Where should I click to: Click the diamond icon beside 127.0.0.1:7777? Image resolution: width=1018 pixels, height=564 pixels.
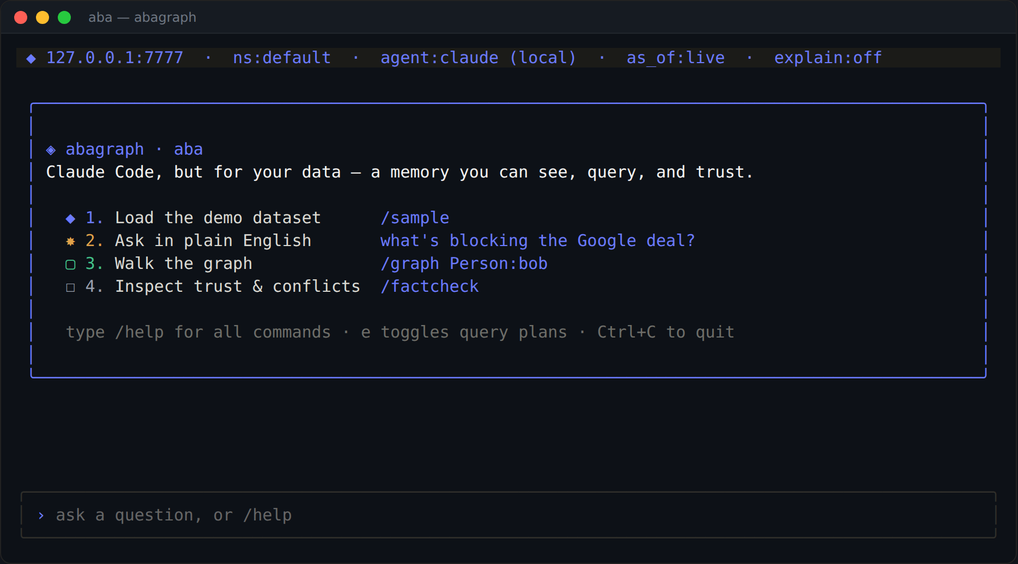[31, 58]
